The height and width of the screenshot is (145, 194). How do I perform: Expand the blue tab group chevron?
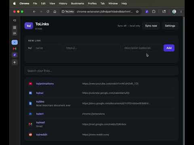pos(15,42)
